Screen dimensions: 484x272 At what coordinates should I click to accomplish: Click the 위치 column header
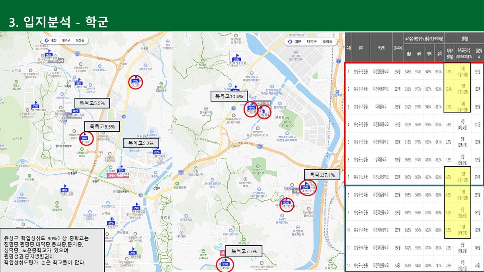361,47
